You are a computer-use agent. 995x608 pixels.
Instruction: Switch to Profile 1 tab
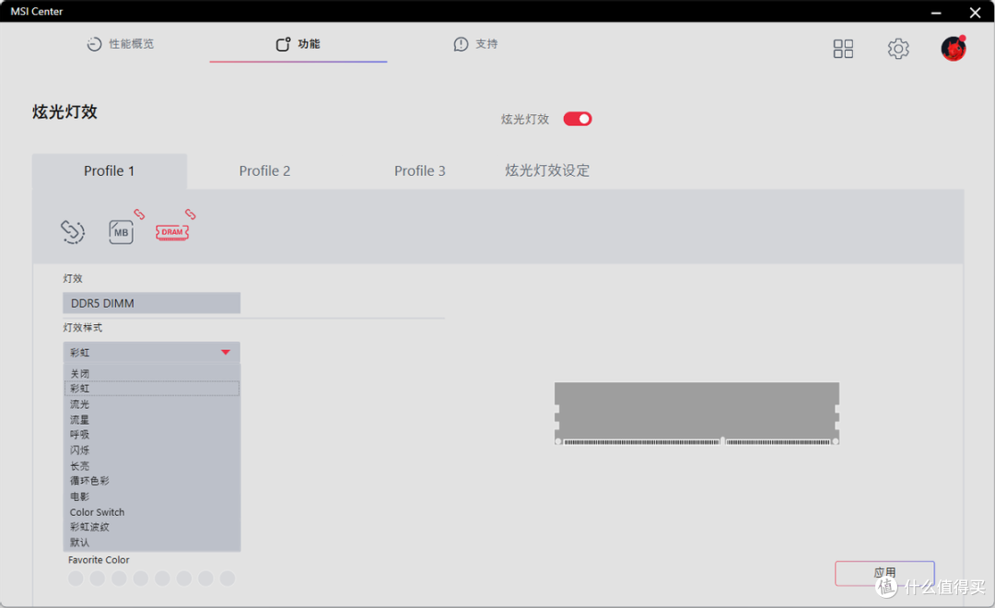pyautogui.click(x=109, y=171)
